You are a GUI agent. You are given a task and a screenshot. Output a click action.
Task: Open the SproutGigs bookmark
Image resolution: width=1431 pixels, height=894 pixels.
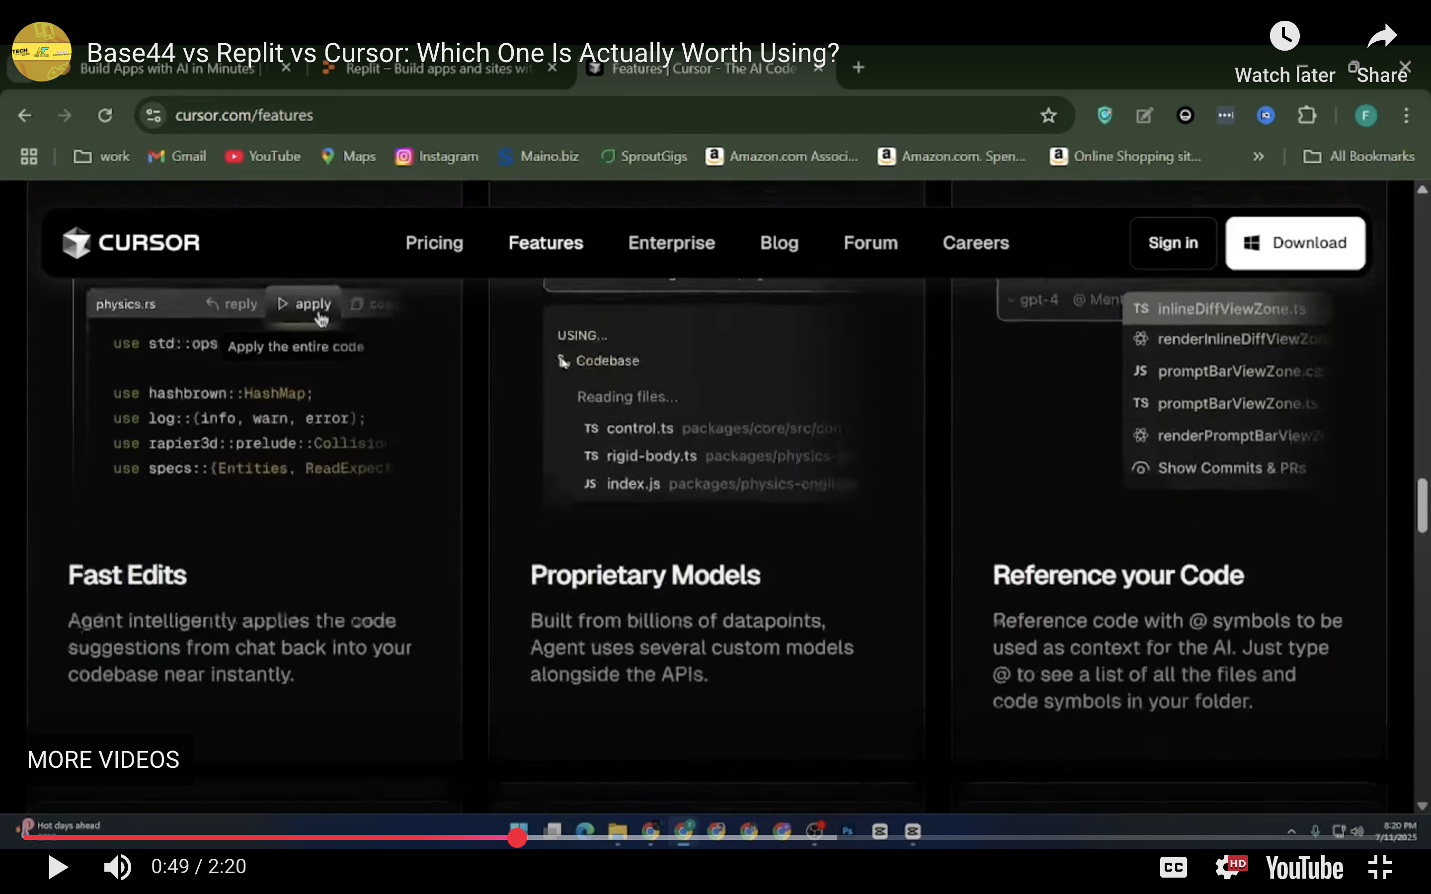[x=644, y=156]
